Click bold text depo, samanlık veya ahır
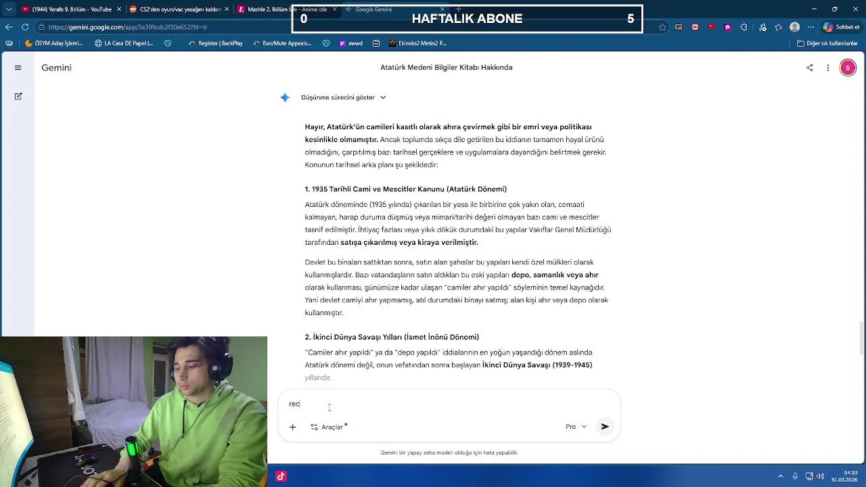Image resolution: width=866 pixels, height=487 pixels. click(555, 275)
